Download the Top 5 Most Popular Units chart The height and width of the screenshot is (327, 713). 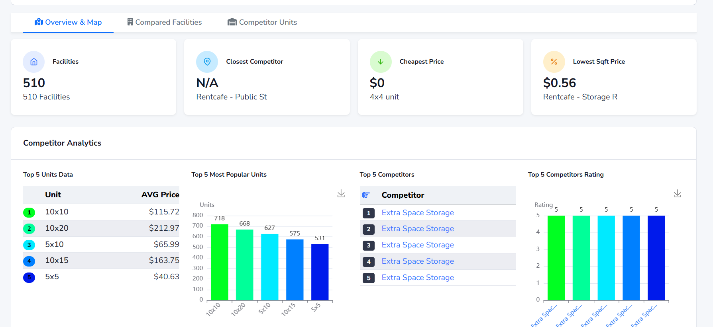[341, 194]
